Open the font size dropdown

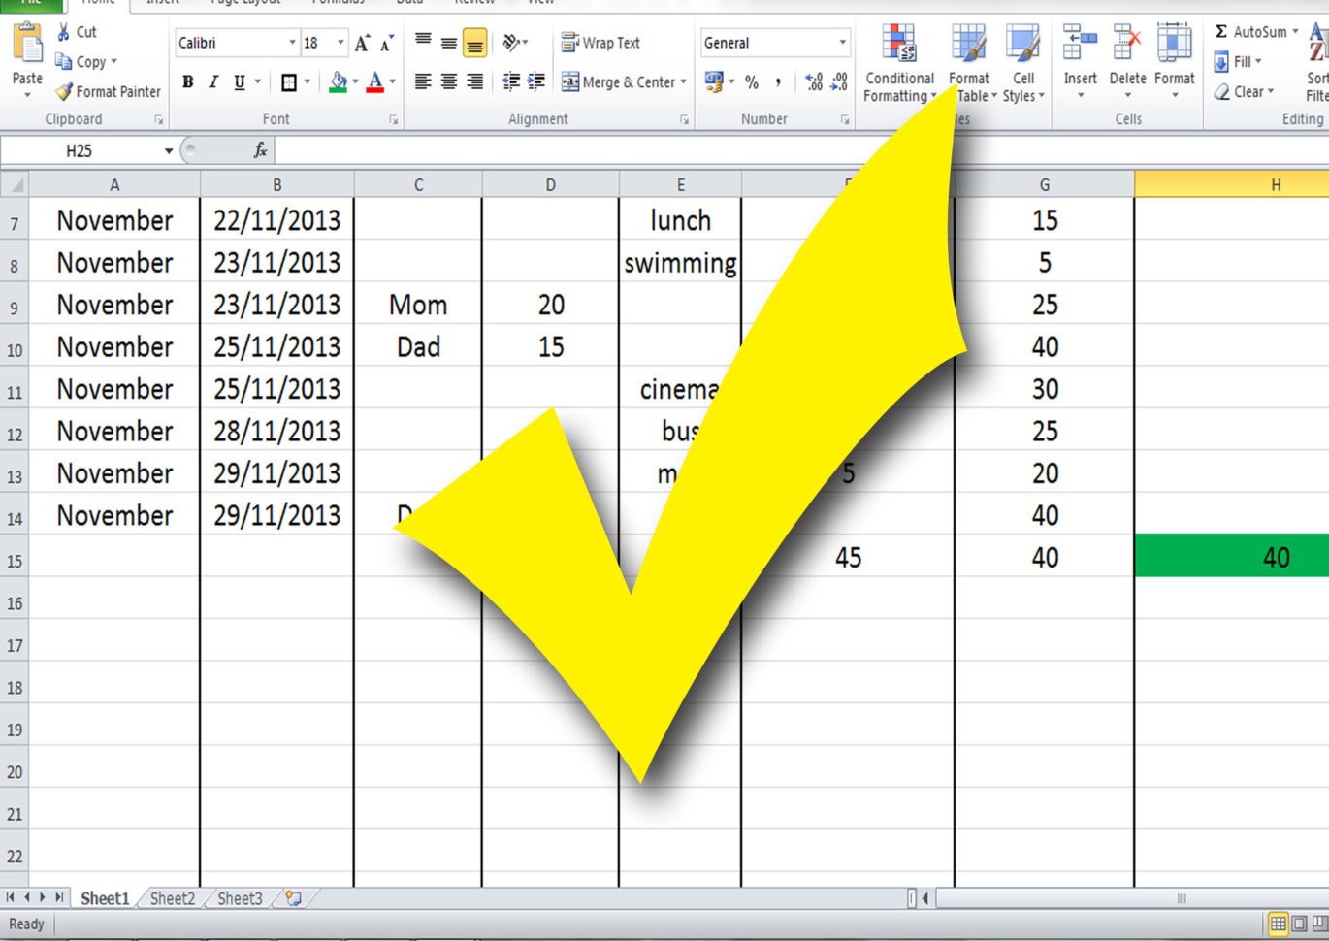pyautogui.click(x=340, y=43)
